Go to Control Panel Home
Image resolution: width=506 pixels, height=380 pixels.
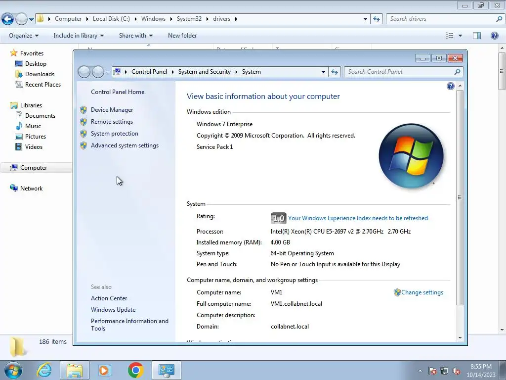118,92
